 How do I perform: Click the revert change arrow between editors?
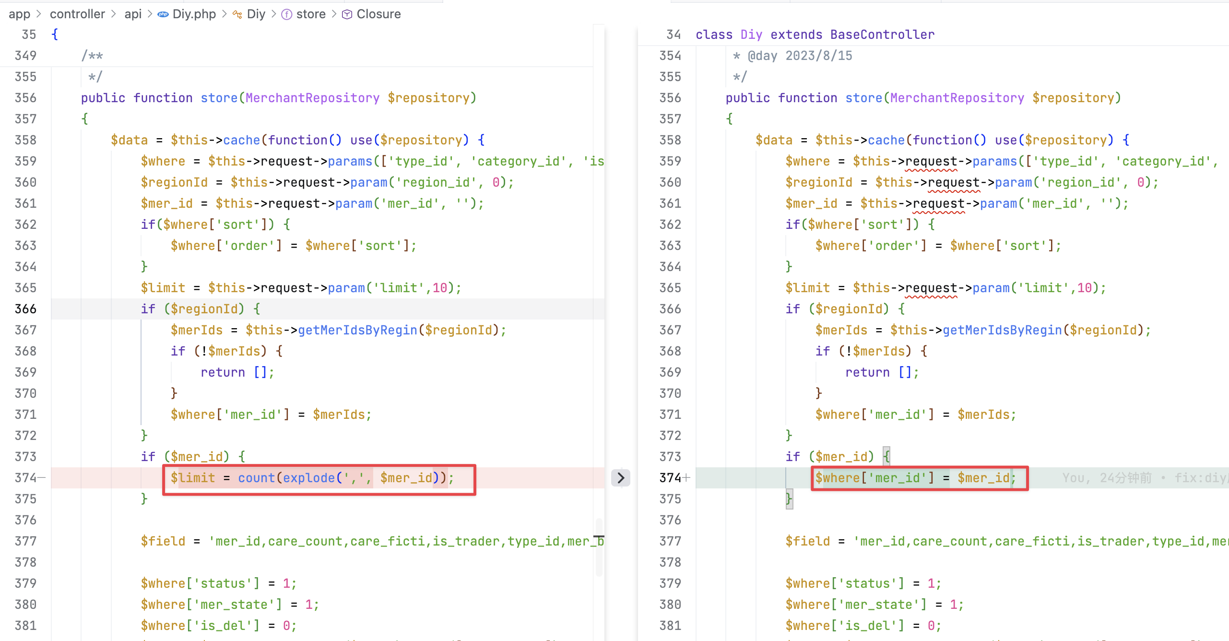621,478
